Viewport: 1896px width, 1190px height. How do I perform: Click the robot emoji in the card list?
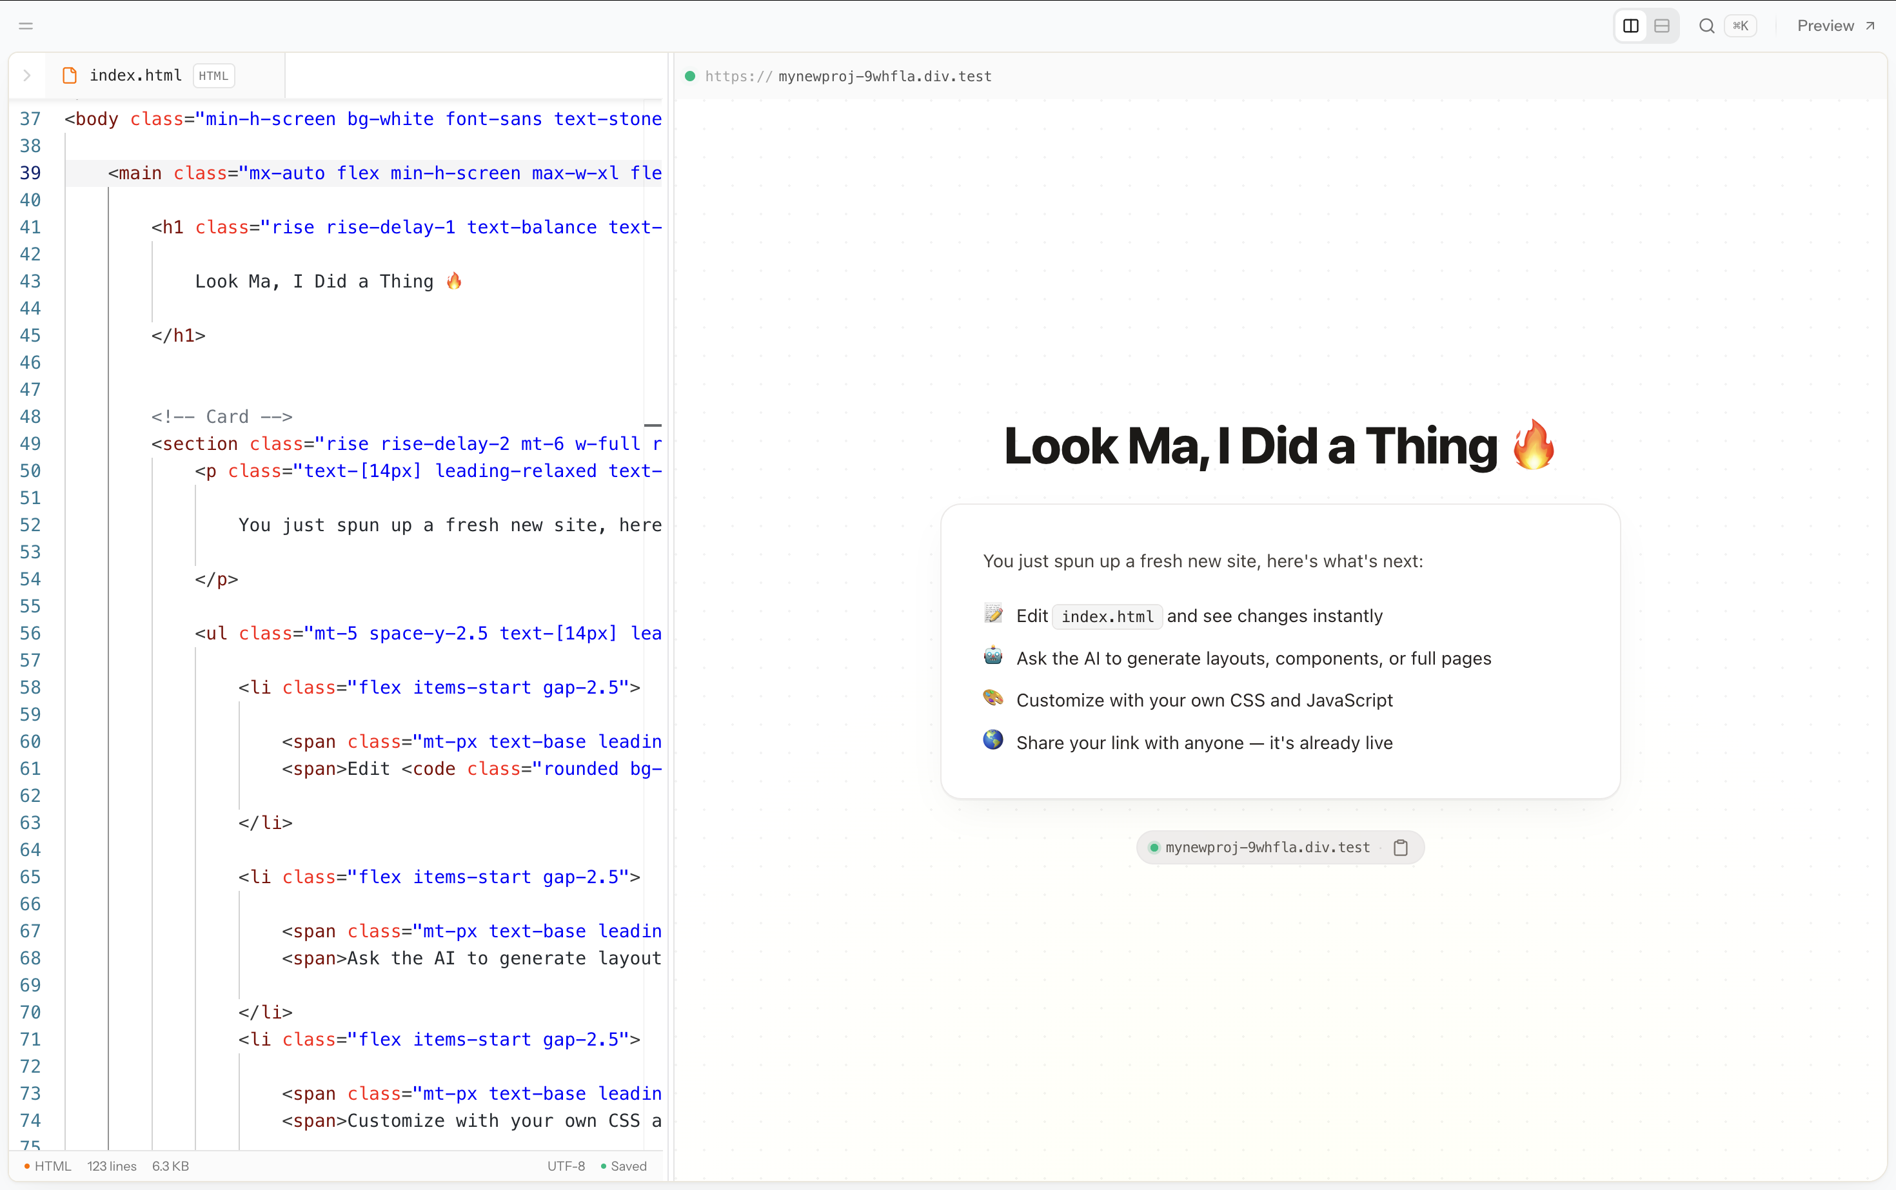pyautogui.click(x=993, y=656)
